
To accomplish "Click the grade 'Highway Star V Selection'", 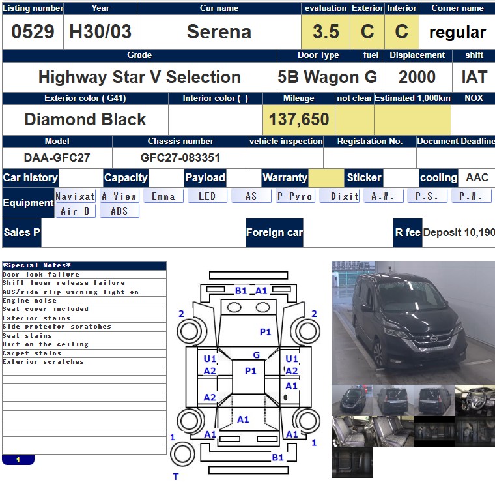I will tap(139, 77).
